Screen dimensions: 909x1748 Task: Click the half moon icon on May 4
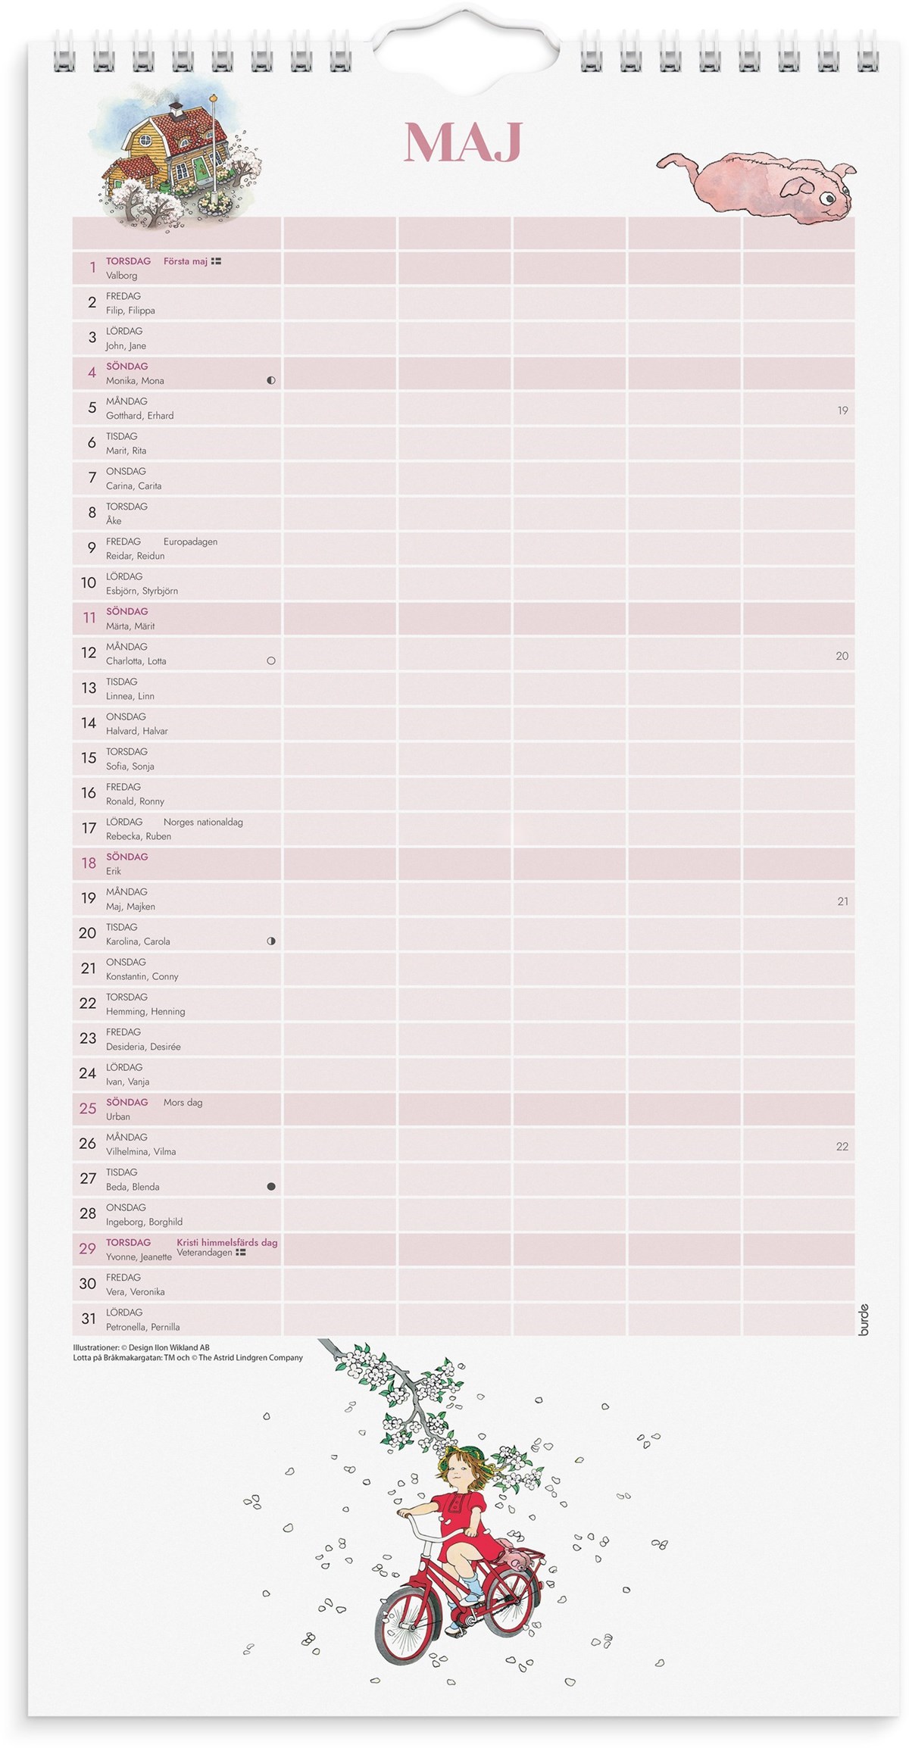pos(271,380)
